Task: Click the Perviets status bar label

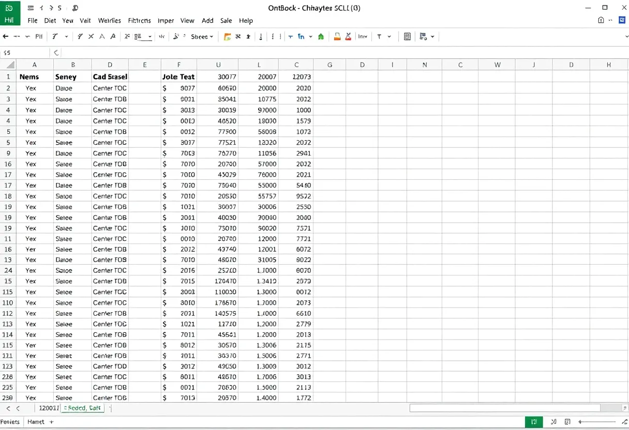Action: coord(10,422)
